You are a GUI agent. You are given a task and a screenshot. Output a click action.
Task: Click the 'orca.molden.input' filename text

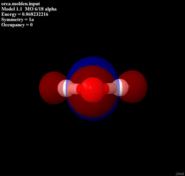[21, 4]
